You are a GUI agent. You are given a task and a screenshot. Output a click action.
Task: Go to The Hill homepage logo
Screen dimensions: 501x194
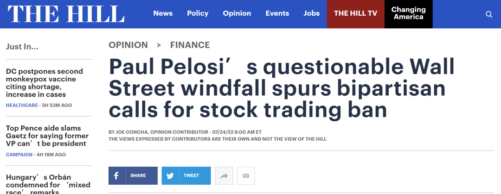point(66,14)
